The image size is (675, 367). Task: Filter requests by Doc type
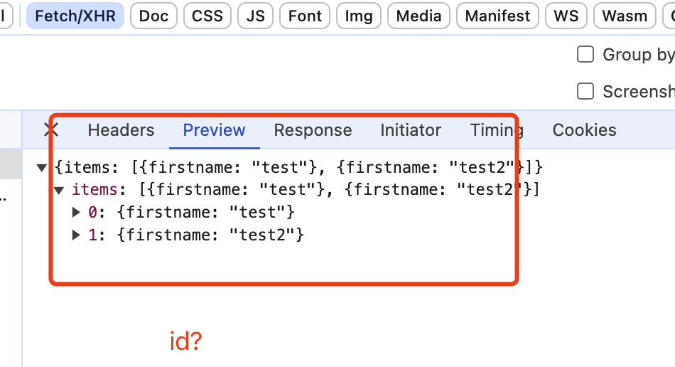pos(153,16)
